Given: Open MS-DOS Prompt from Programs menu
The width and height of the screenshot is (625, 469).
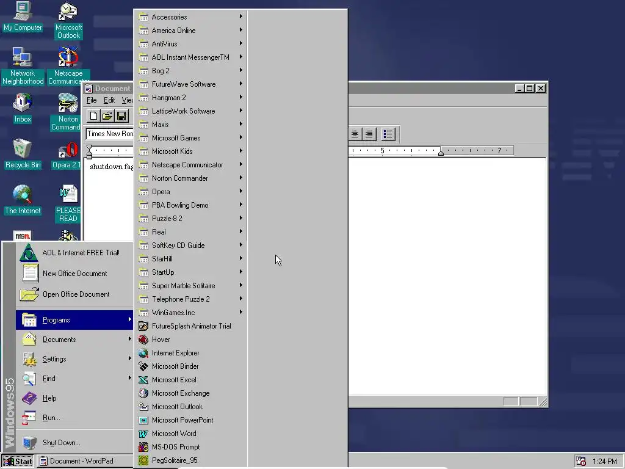Looking at the screenshot, I should [190, 446].
